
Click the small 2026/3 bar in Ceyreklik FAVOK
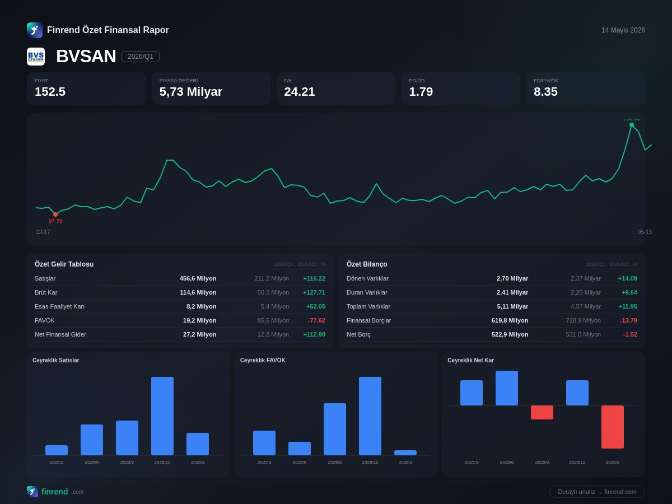pos(405,452)
